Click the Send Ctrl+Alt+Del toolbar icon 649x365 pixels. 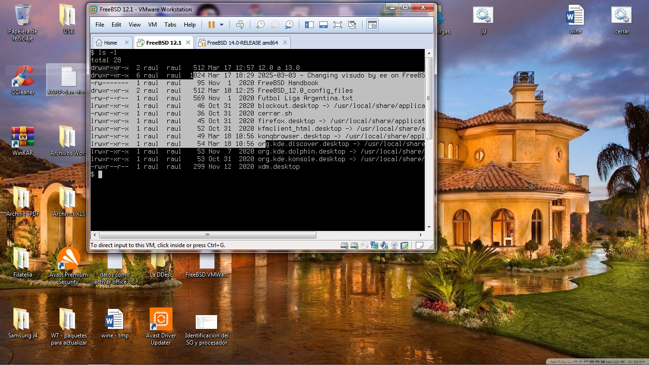tap(240, 25)
